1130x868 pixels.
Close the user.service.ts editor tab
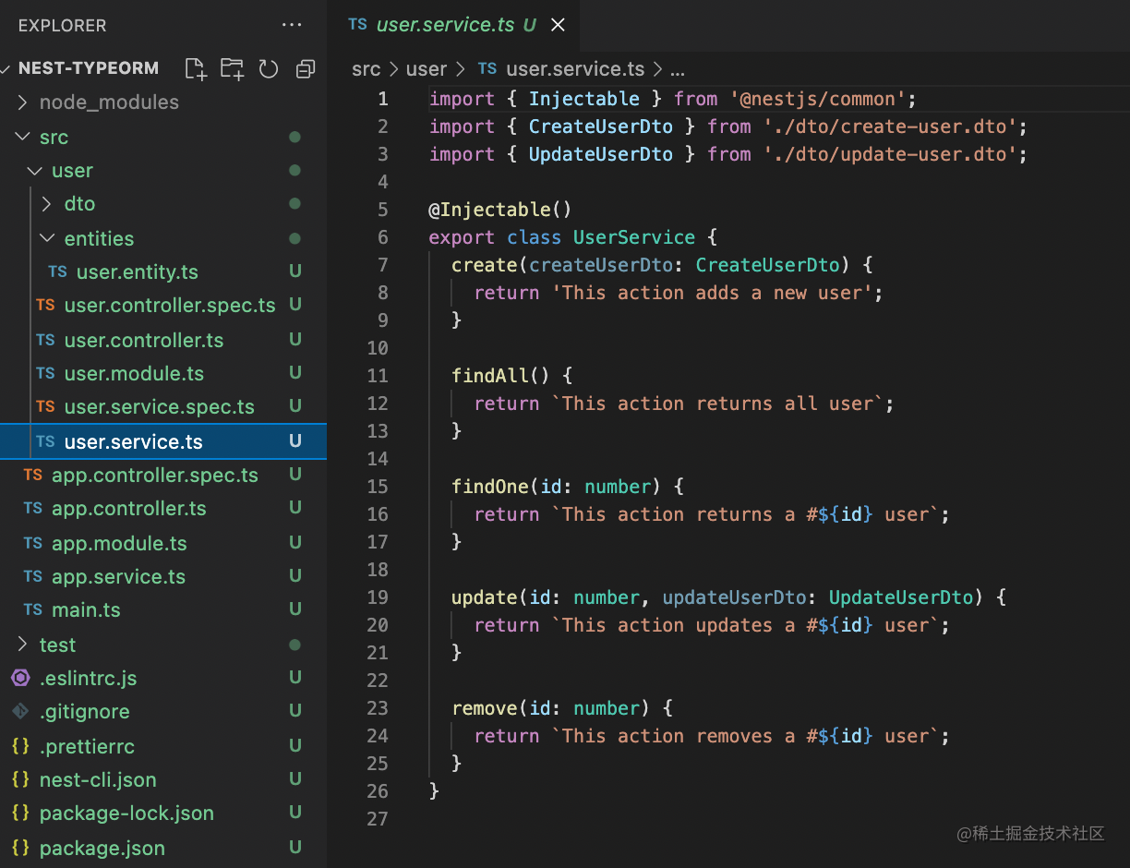click(x=558, y=25)
